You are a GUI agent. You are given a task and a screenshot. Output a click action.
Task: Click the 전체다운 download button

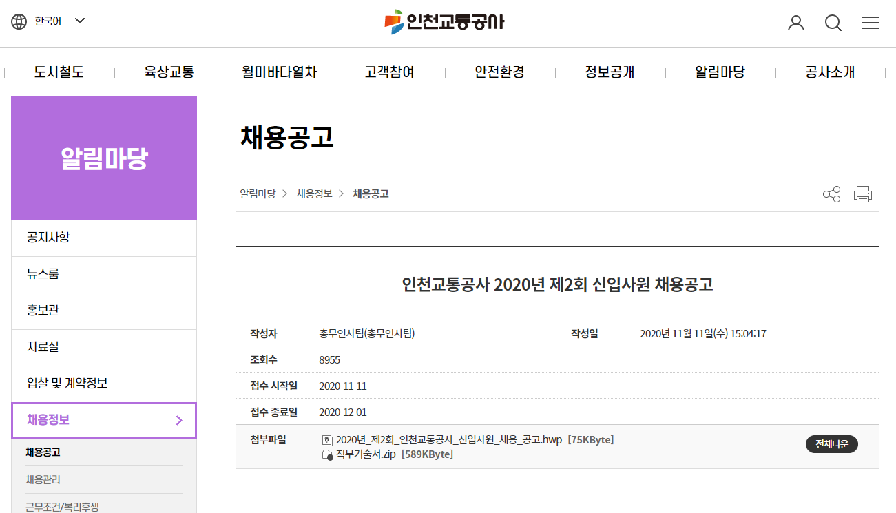tap(831, 444)
